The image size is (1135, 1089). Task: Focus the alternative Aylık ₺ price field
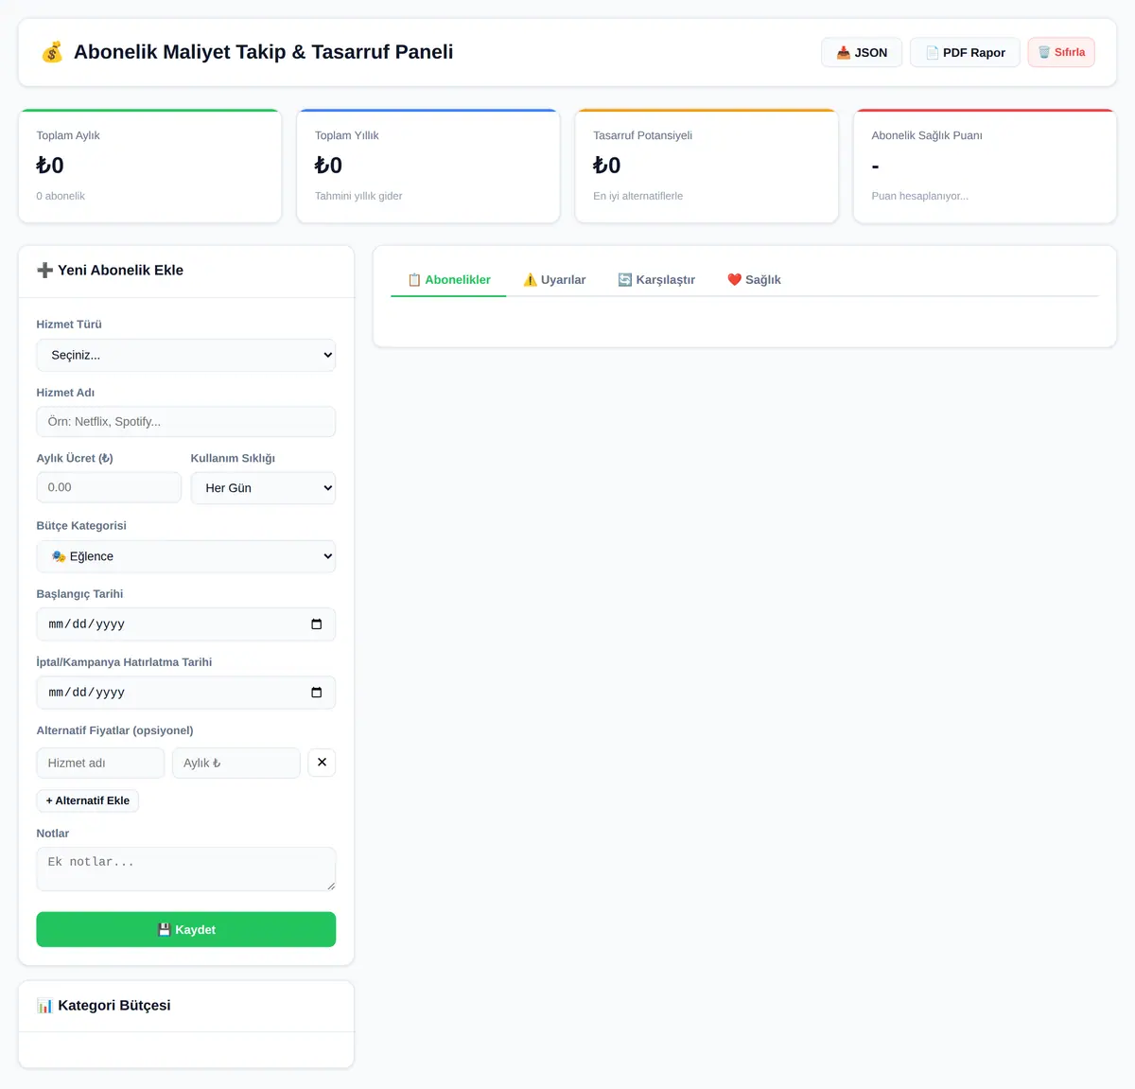pos(236,763)
